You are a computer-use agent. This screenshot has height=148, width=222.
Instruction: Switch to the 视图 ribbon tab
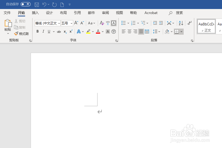pyautogui.click(x=119, y=13)
